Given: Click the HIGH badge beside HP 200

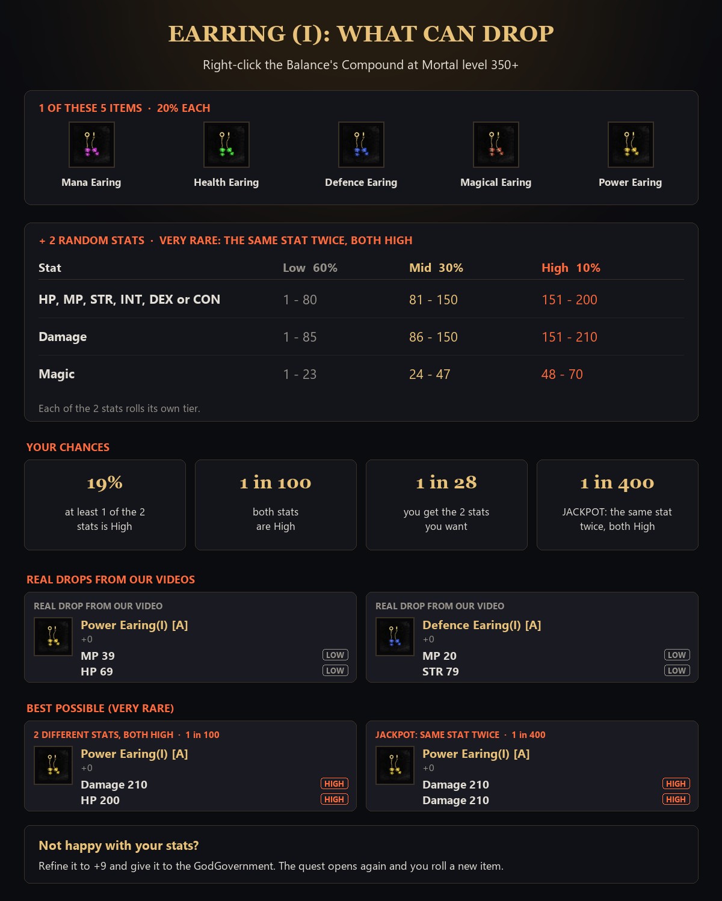Looking at the screenshot, I should [x=334, y=799].
